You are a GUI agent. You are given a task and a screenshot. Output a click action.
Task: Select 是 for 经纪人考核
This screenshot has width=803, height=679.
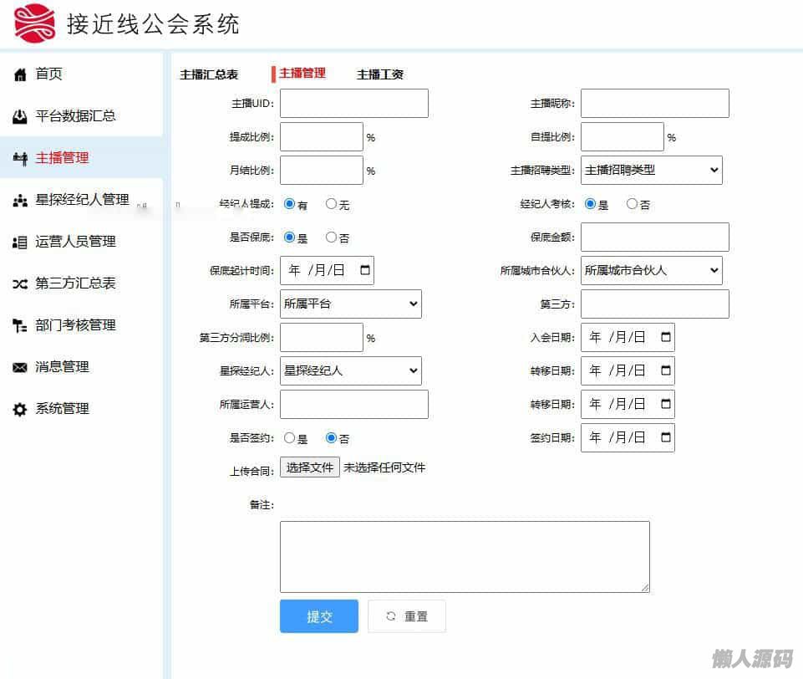tap(590, 204)
